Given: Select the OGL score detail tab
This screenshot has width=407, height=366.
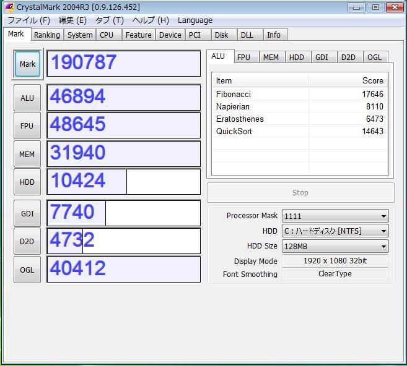Looking at the screenshot, I should click(375, 57).
